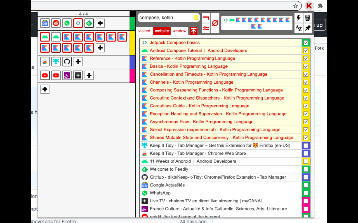Select the WhatsApp tab icon in first window

click(x=67, y=23)
